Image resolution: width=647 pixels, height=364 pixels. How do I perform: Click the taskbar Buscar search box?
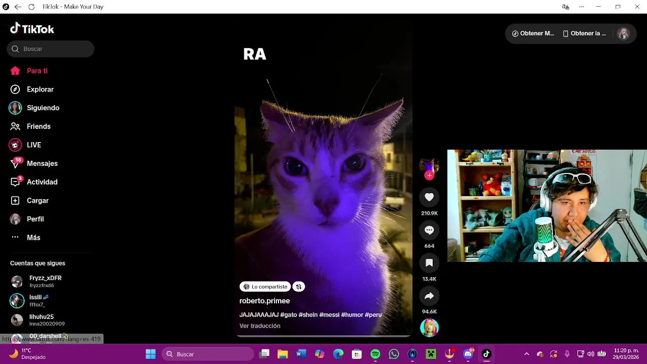click(x=208, y=354)
